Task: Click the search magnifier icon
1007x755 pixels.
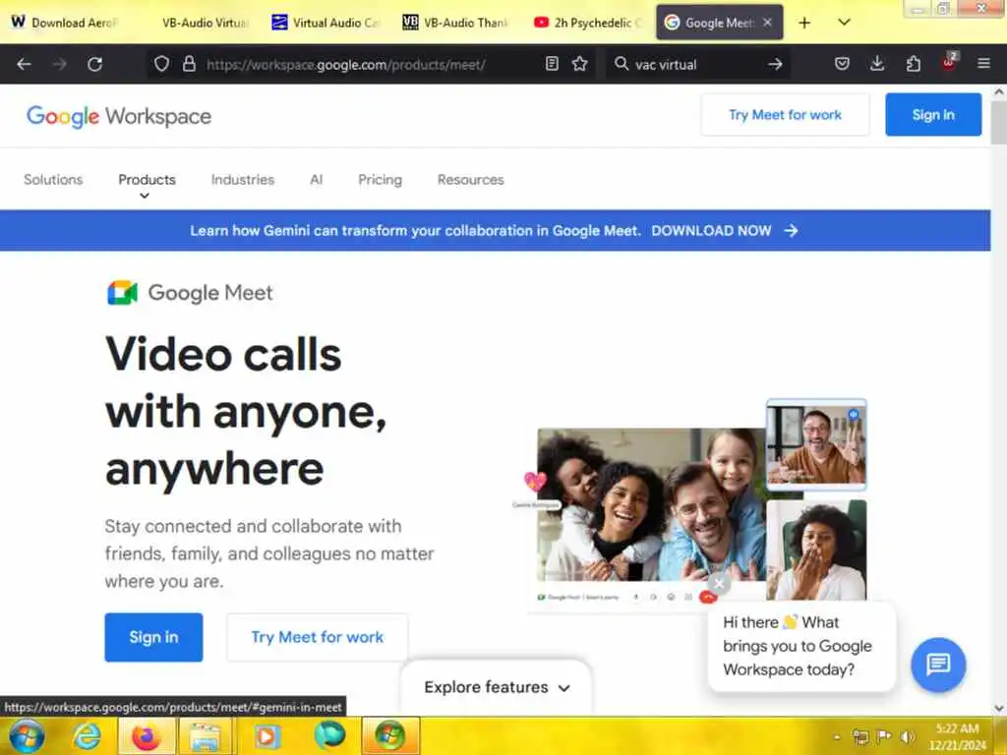Action: pos(622,64)
